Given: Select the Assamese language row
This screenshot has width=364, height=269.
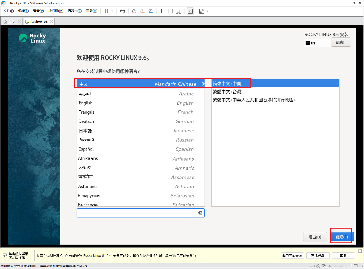Looking at the screenshot, I should coord(140,177).
